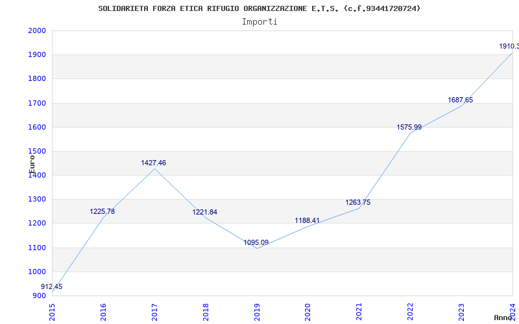Click the 2024 year tick label
This screenshot has width=519, height=324.
pyautogui.click(x=512, y=311)
